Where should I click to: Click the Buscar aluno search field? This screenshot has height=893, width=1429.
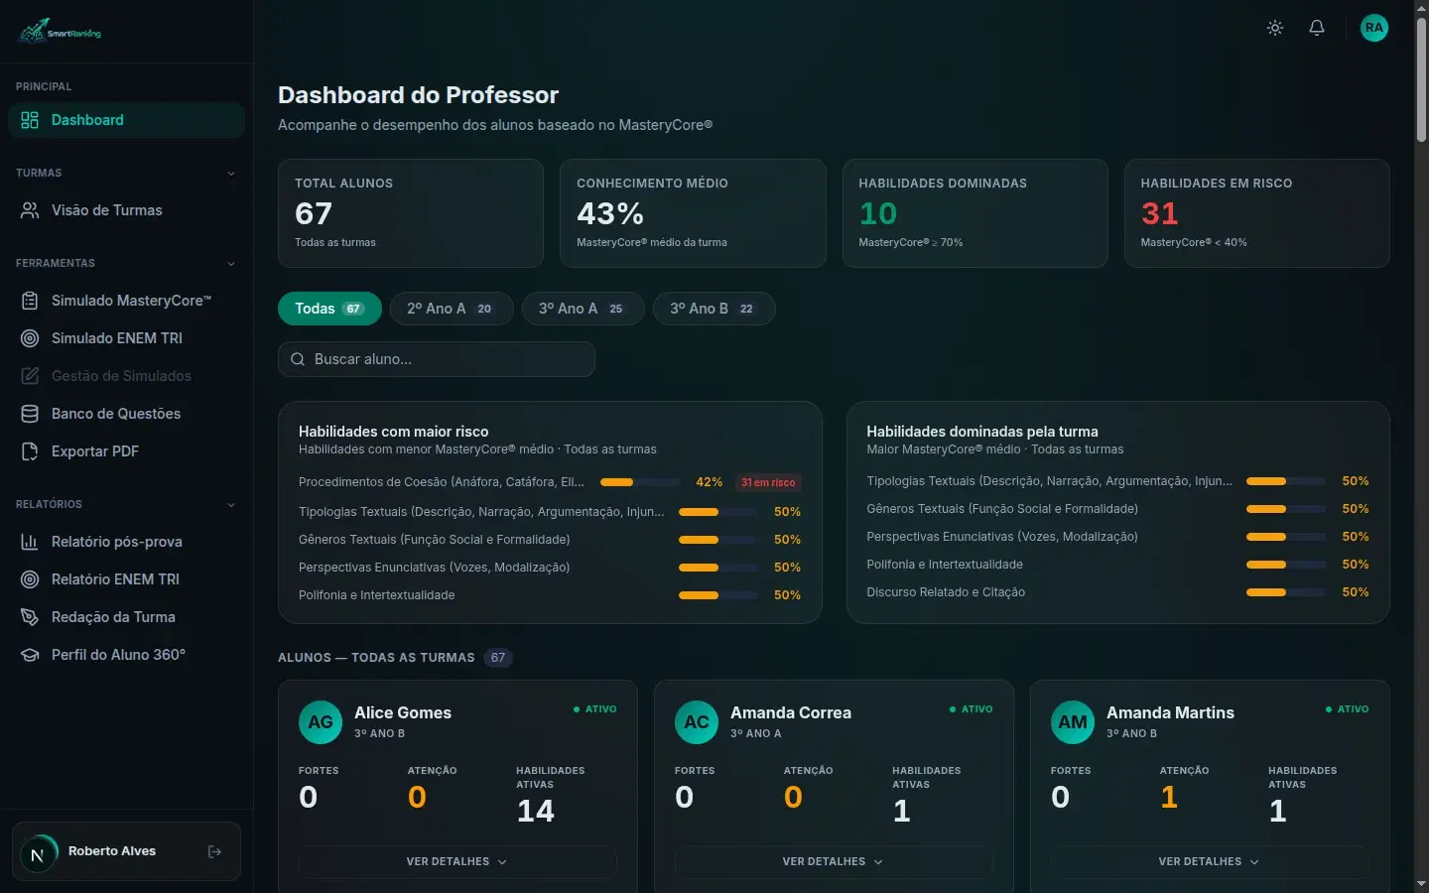(x=437, y=359)
